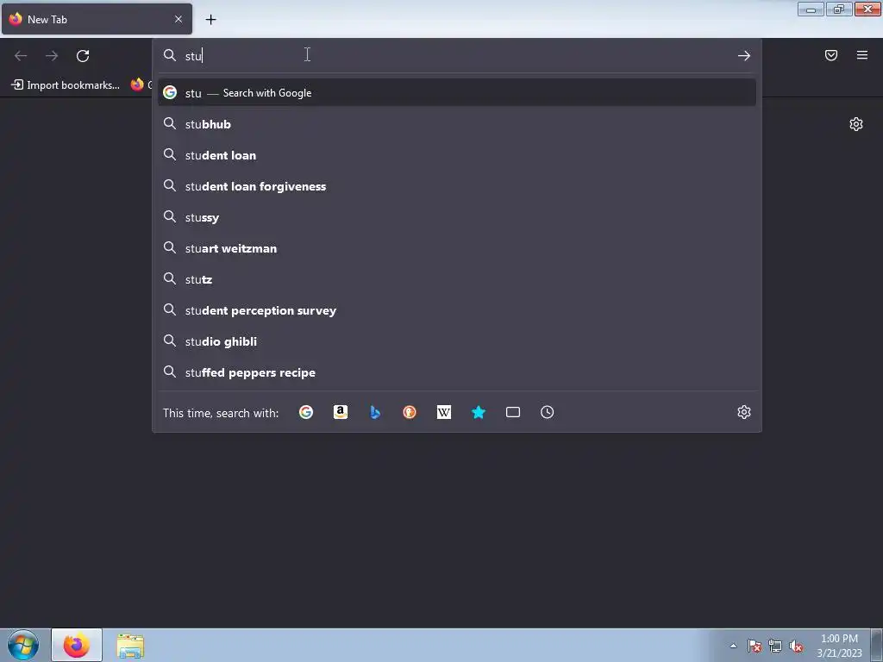Search this time with Amazon icon
Screen dimensions: 883x662
point(340,412)
